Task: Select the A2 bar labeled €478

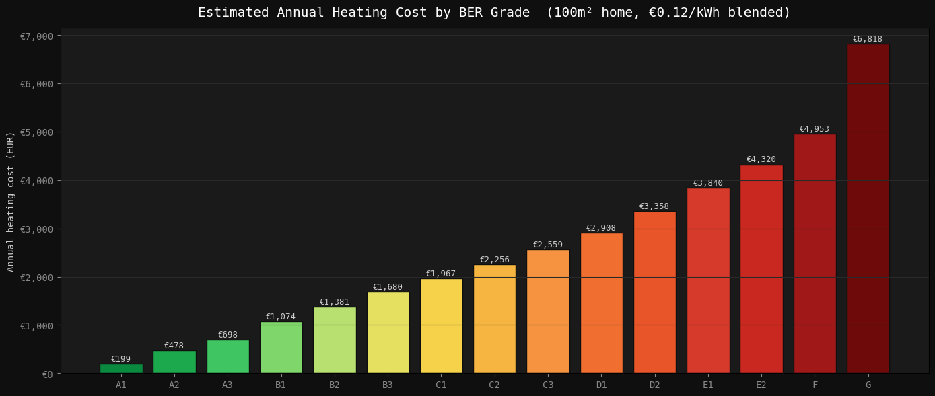Action: coord(174,362)
